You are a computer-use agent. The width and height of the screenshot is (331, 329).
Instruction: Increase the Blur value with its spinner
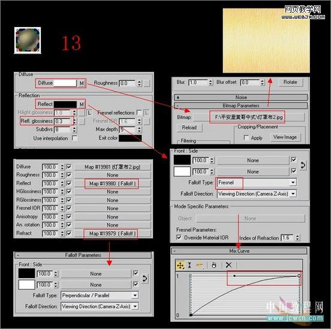[210, 81]
